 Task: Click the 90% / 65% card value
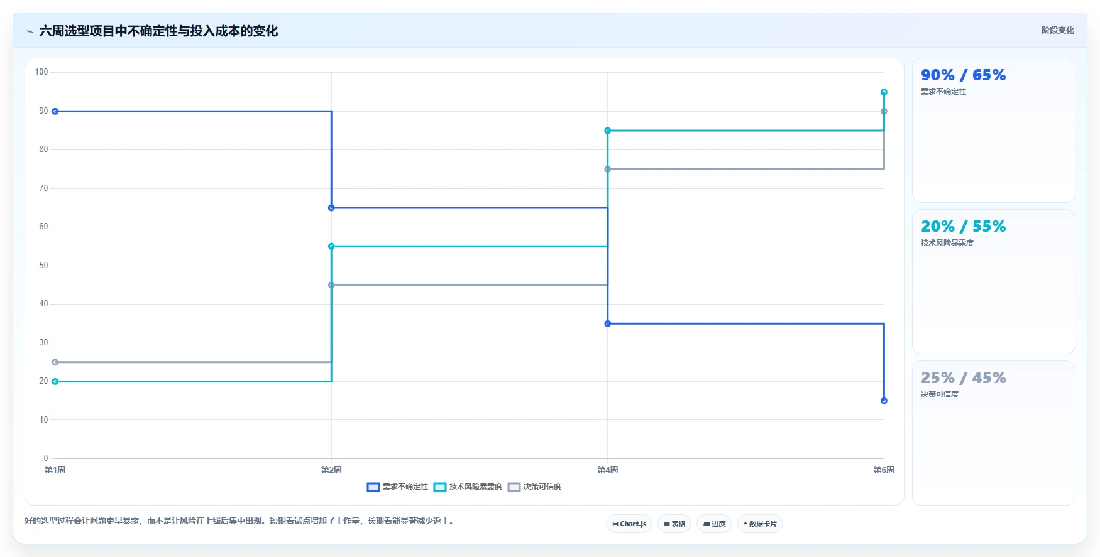[x=963, y=75]
